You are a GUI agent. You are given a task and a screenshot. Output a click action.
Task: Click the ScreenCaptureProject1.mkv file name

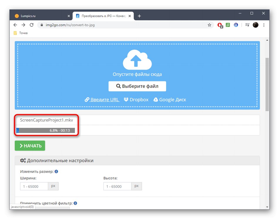click(46, 120)
